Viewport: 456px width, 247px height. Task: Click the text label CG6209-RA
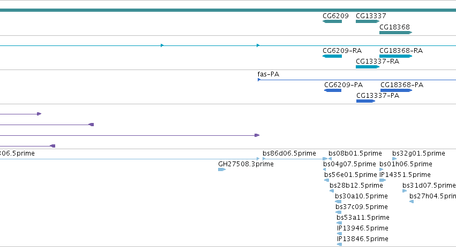(342, 51)
